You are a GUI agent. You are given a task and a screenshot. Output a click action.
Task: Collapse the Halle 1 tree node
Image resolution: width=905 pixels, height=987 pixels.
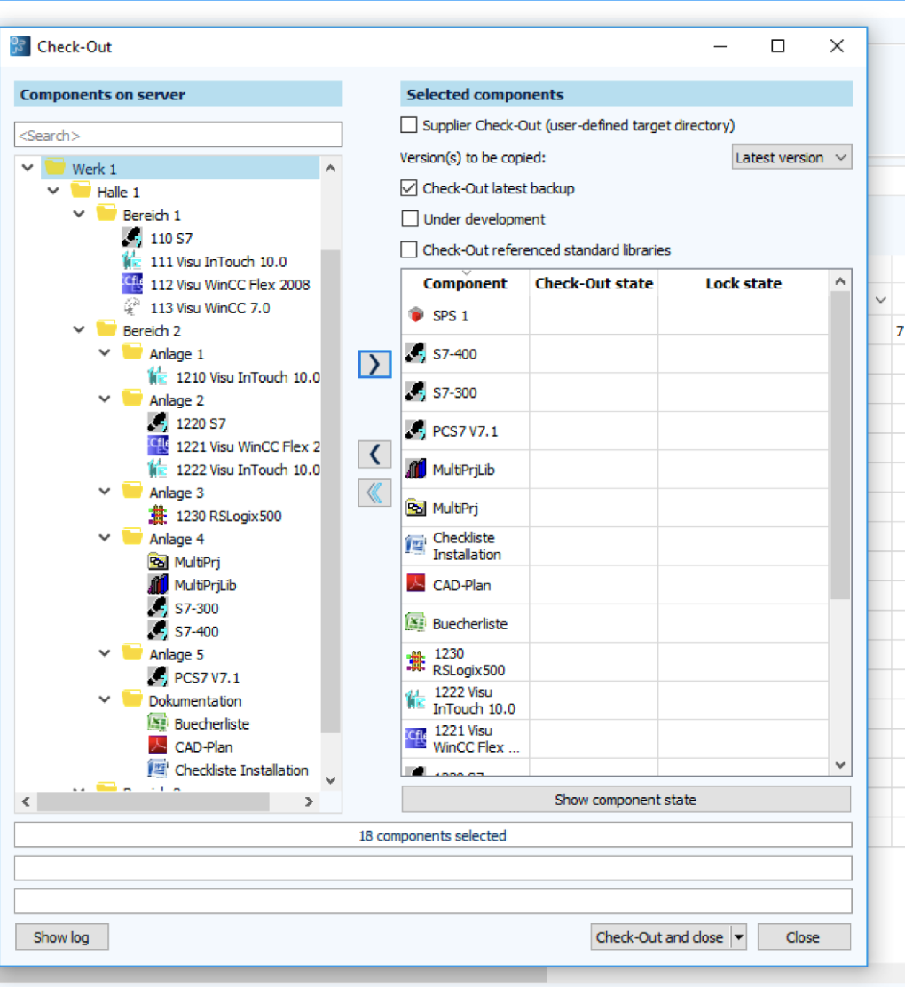pyautogui.click(x=53, y=191)
